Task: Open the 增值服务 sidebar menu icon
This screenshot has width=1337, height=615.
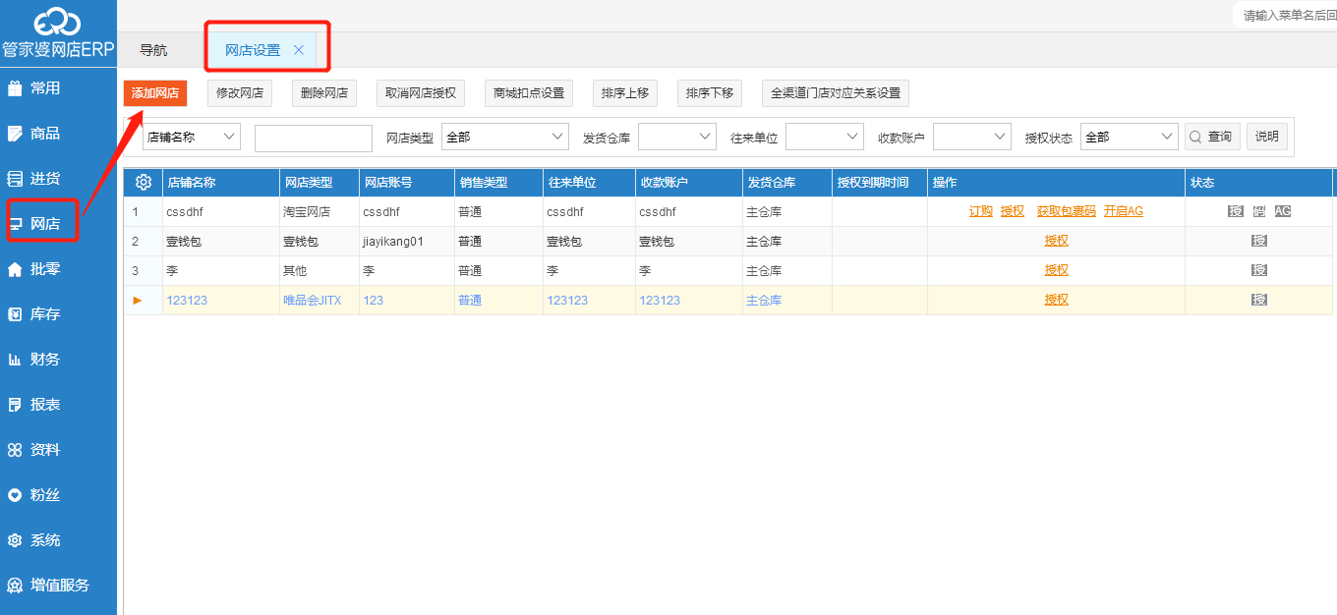Action: [15, 586]
